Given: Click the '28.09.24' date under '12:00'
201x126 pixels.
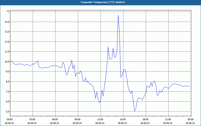Looking at the screenshot, I should (x=100, y=123).
